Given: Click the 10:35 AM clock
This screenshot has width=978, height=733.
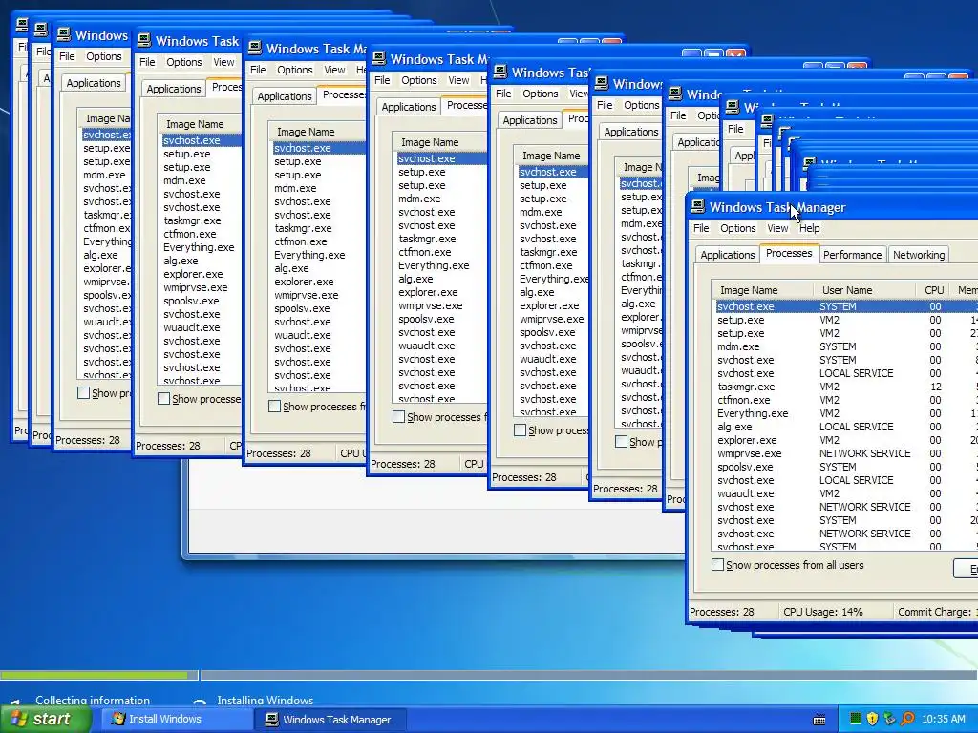Looking at the screenshot, I should tap(943, 719).
